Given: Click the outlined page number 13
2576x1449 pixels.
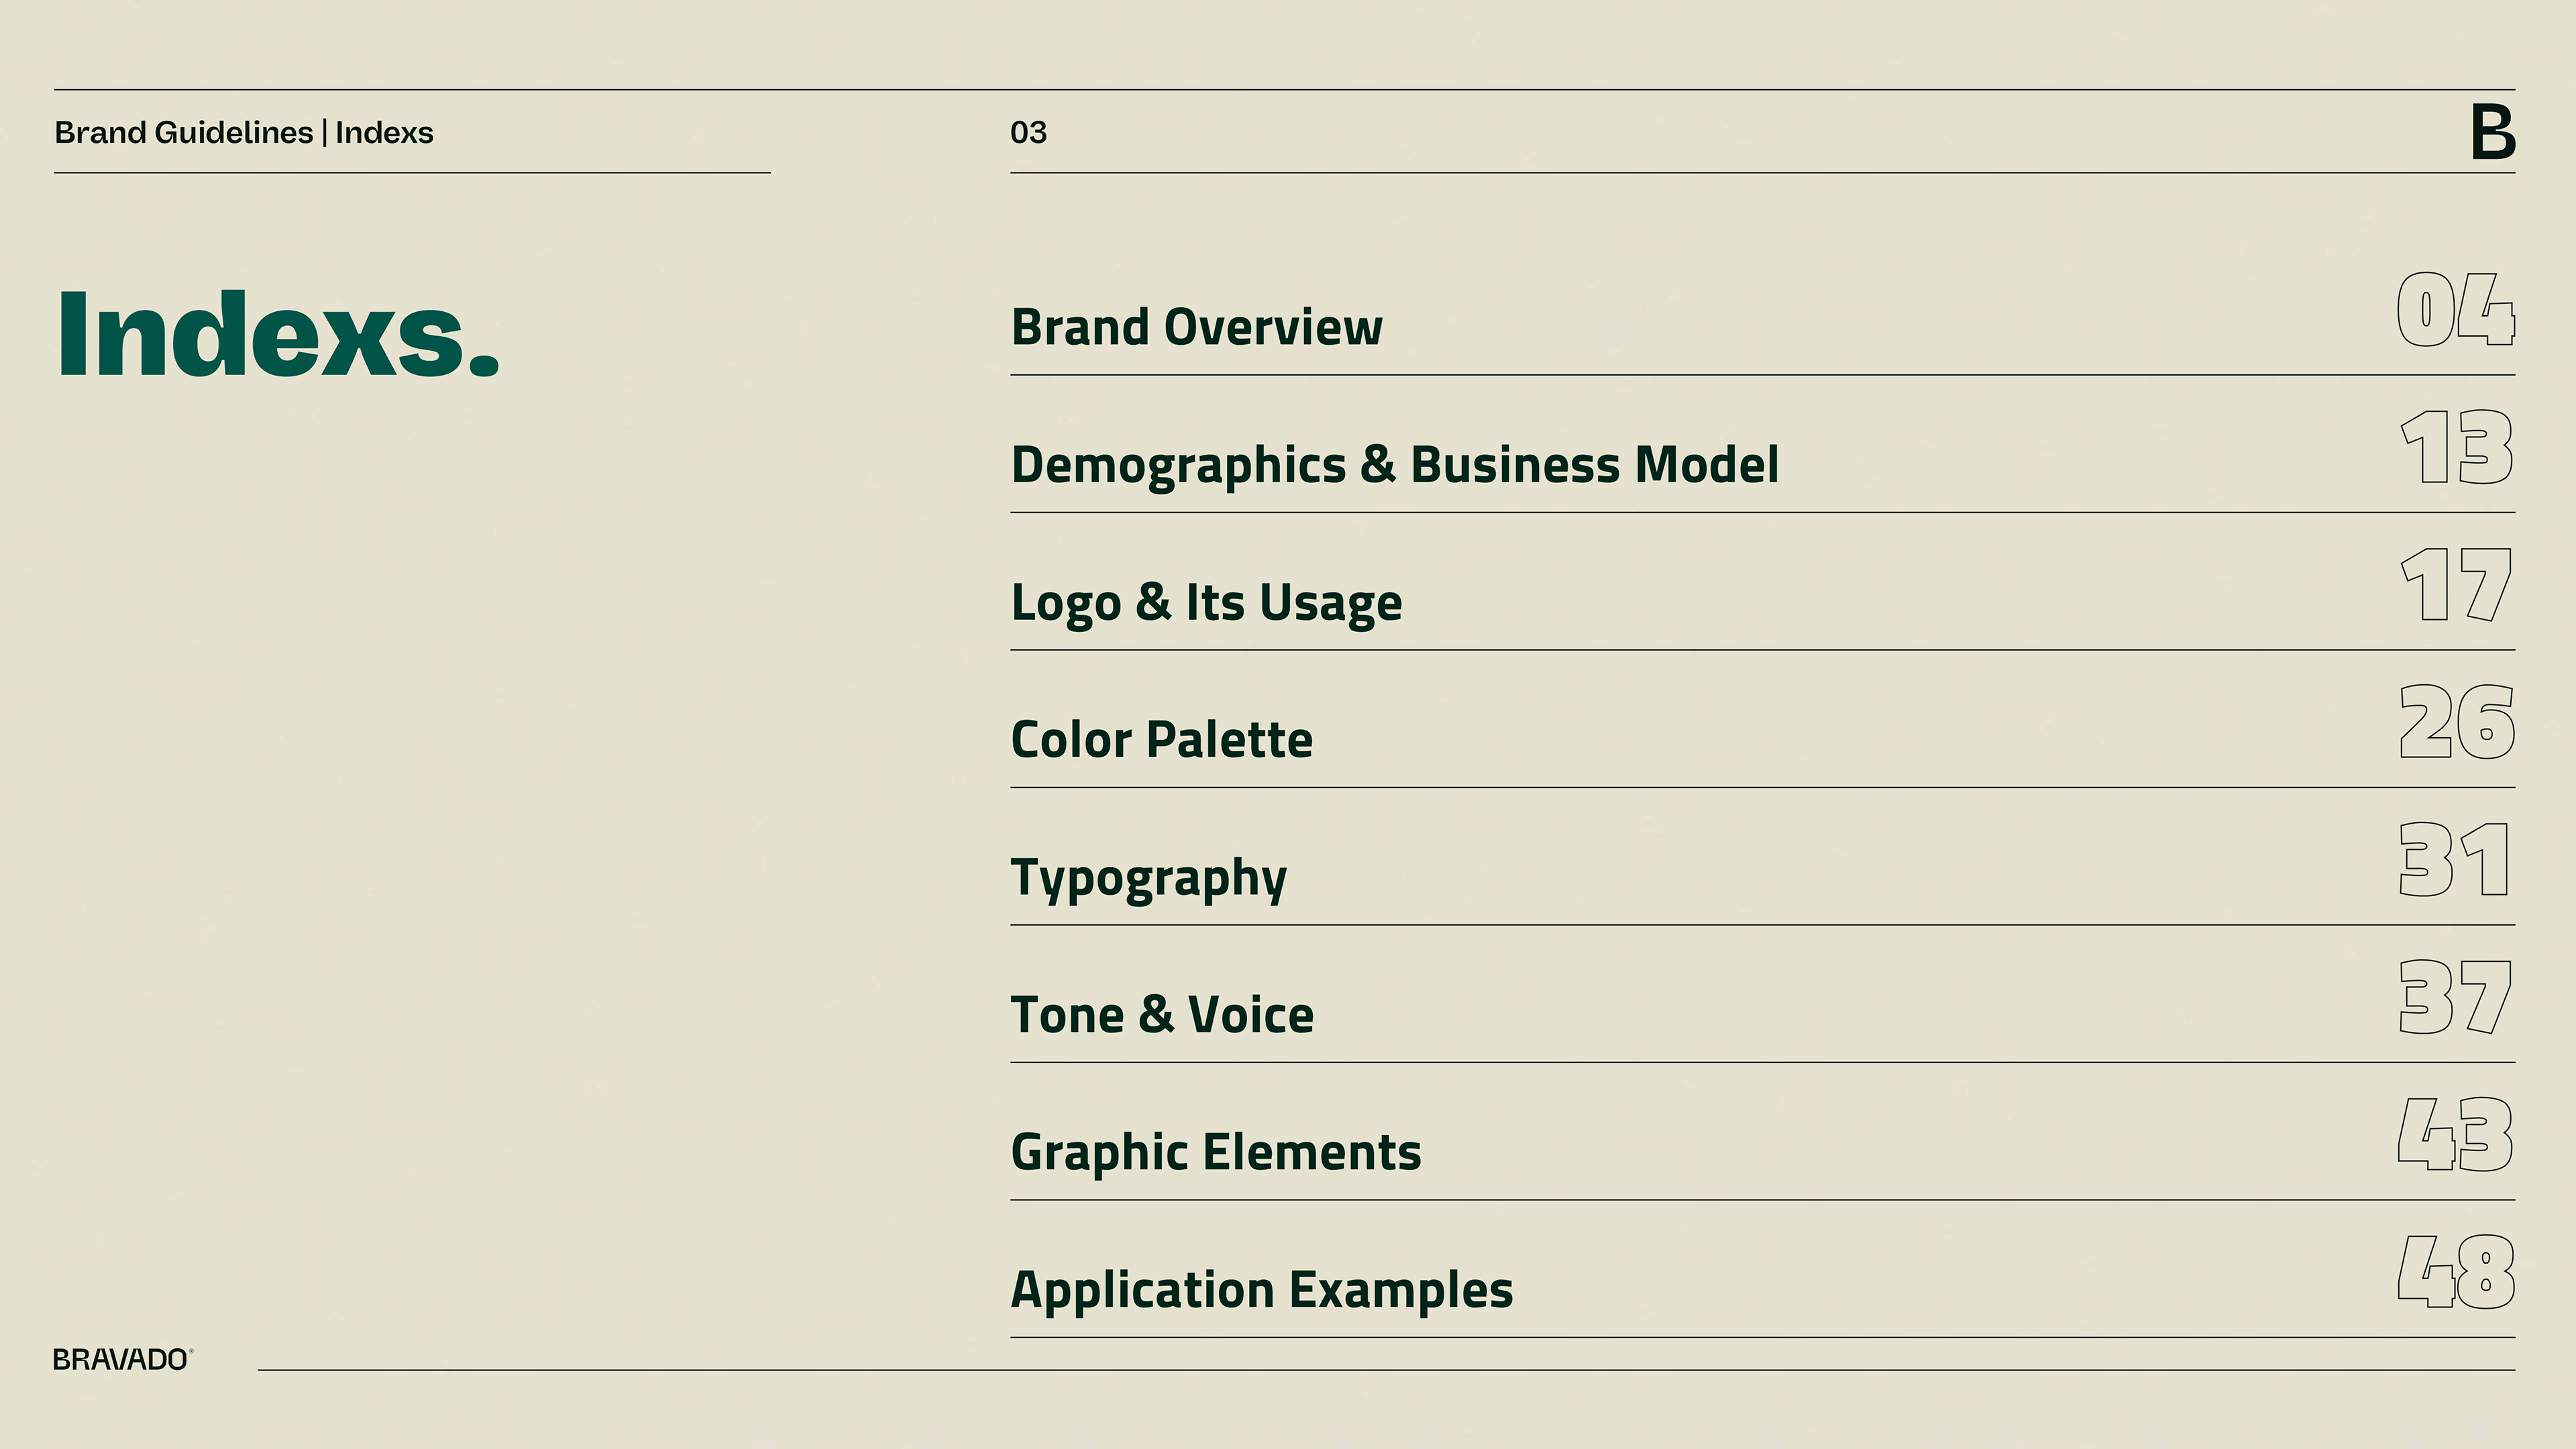Looking at the screenshot, I should click(2456, 448).
